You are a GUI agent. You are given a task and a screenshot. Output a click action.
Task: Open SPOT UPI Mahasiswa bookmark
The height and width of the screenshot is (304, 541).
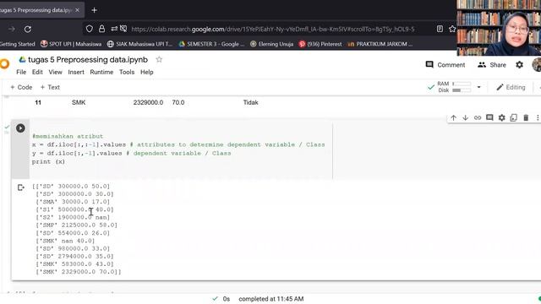click(x=71, y=44)
